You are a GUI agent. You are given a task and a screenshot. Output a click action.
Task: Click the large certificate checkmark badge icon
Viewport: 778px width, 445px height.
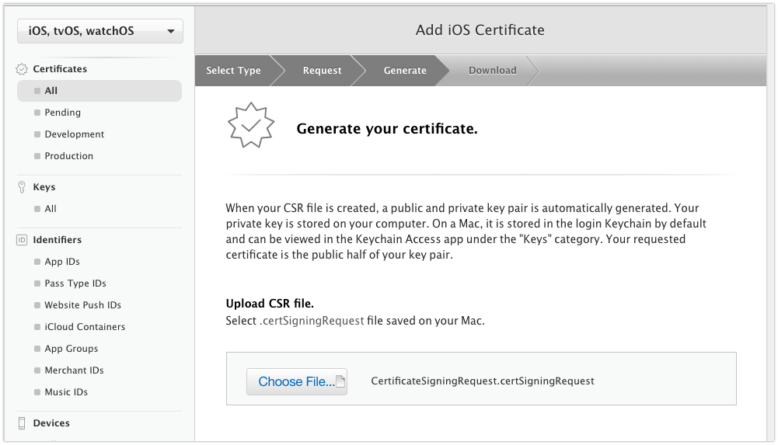[250, 125]
